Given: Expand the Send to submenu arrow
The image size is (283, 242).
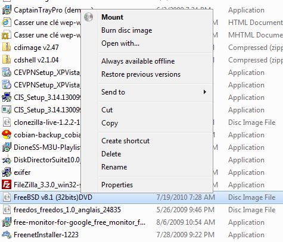Looking at the screenshot, I should 204,92.
